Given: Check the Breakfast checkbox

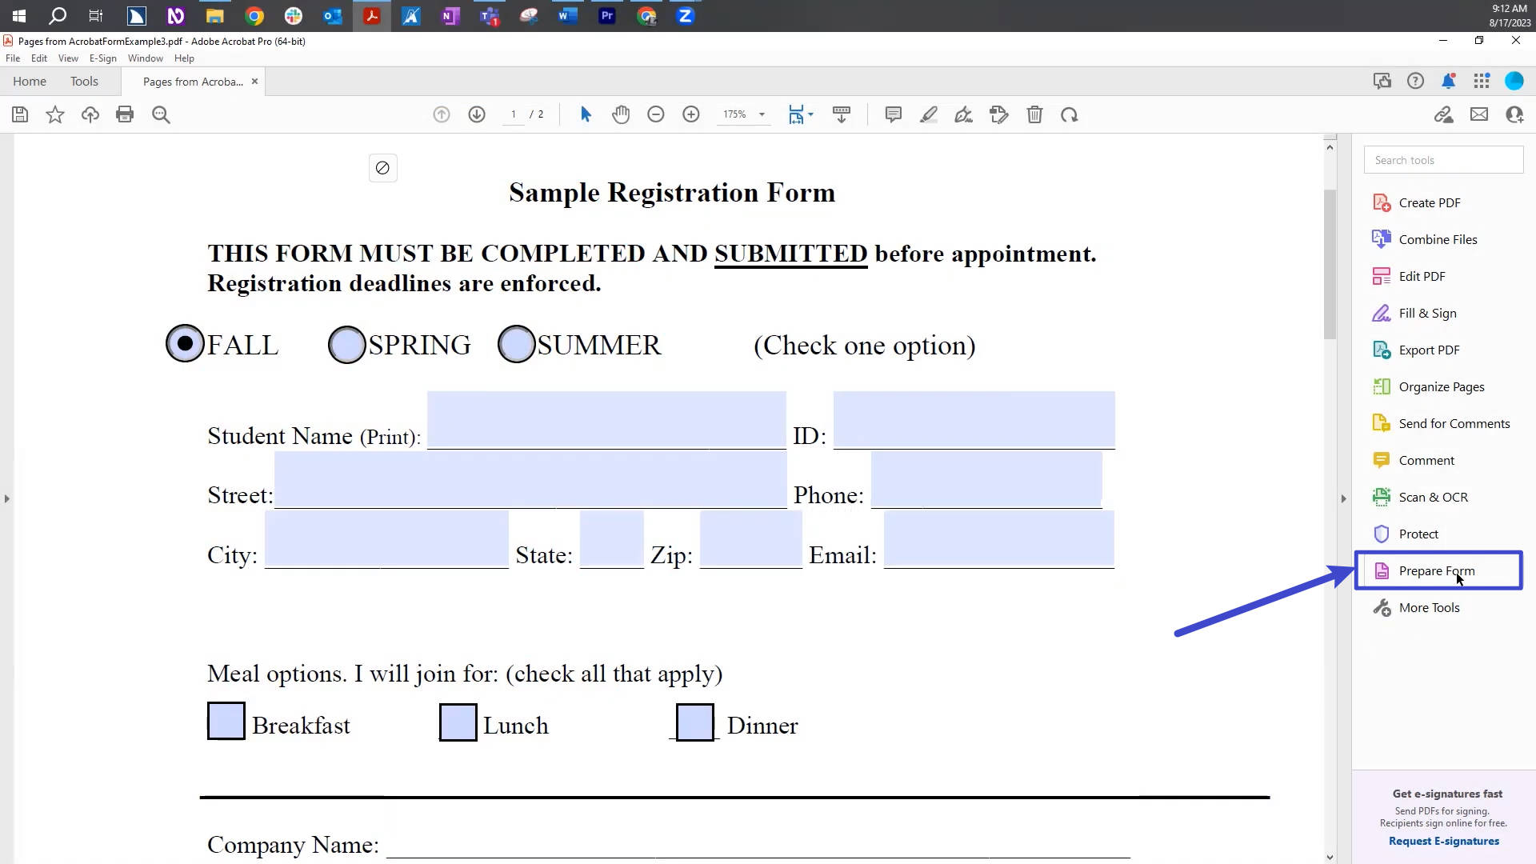Looking at the screenshot, I should click(x=226, y=721).
